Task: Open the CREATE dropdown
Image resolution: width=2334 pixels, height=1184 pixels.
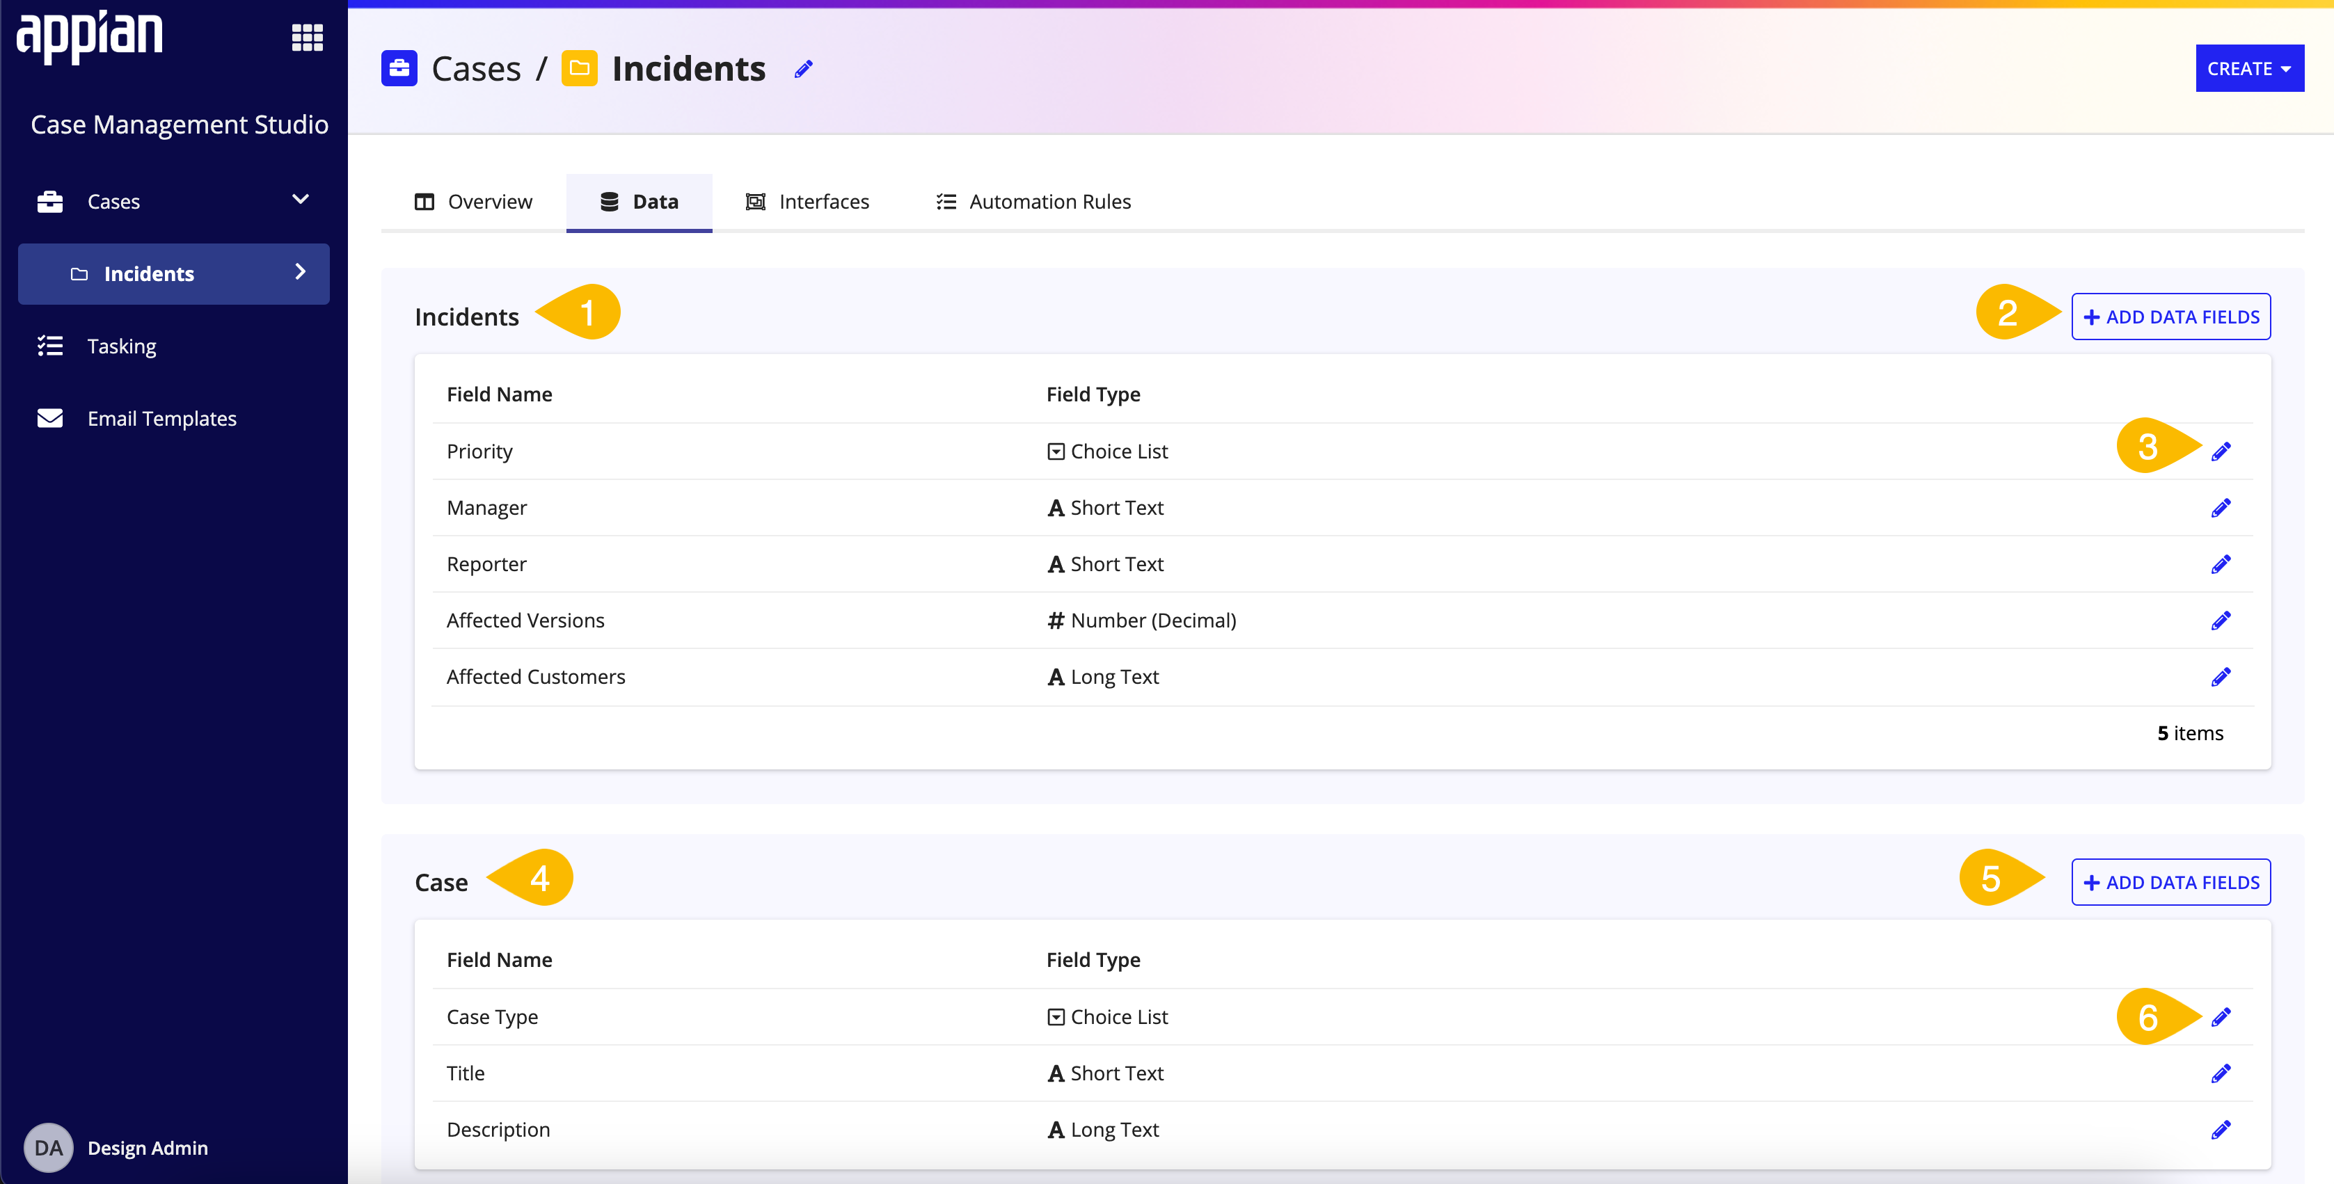Action: point(2249,68)
